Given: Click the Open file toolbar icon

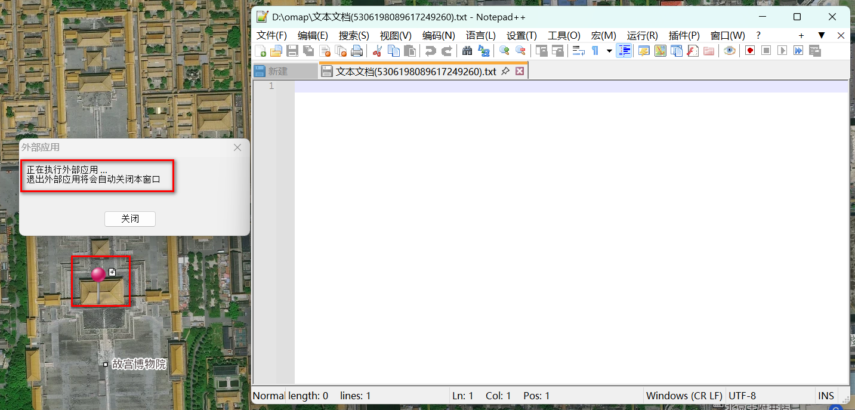Looking at the screenshot, I should point(276,51).
